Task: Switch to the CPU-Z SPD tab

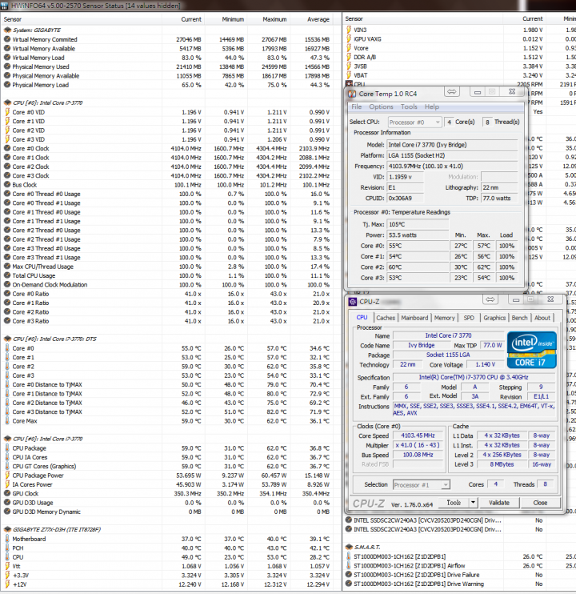Action: click(x=469, y=318)
